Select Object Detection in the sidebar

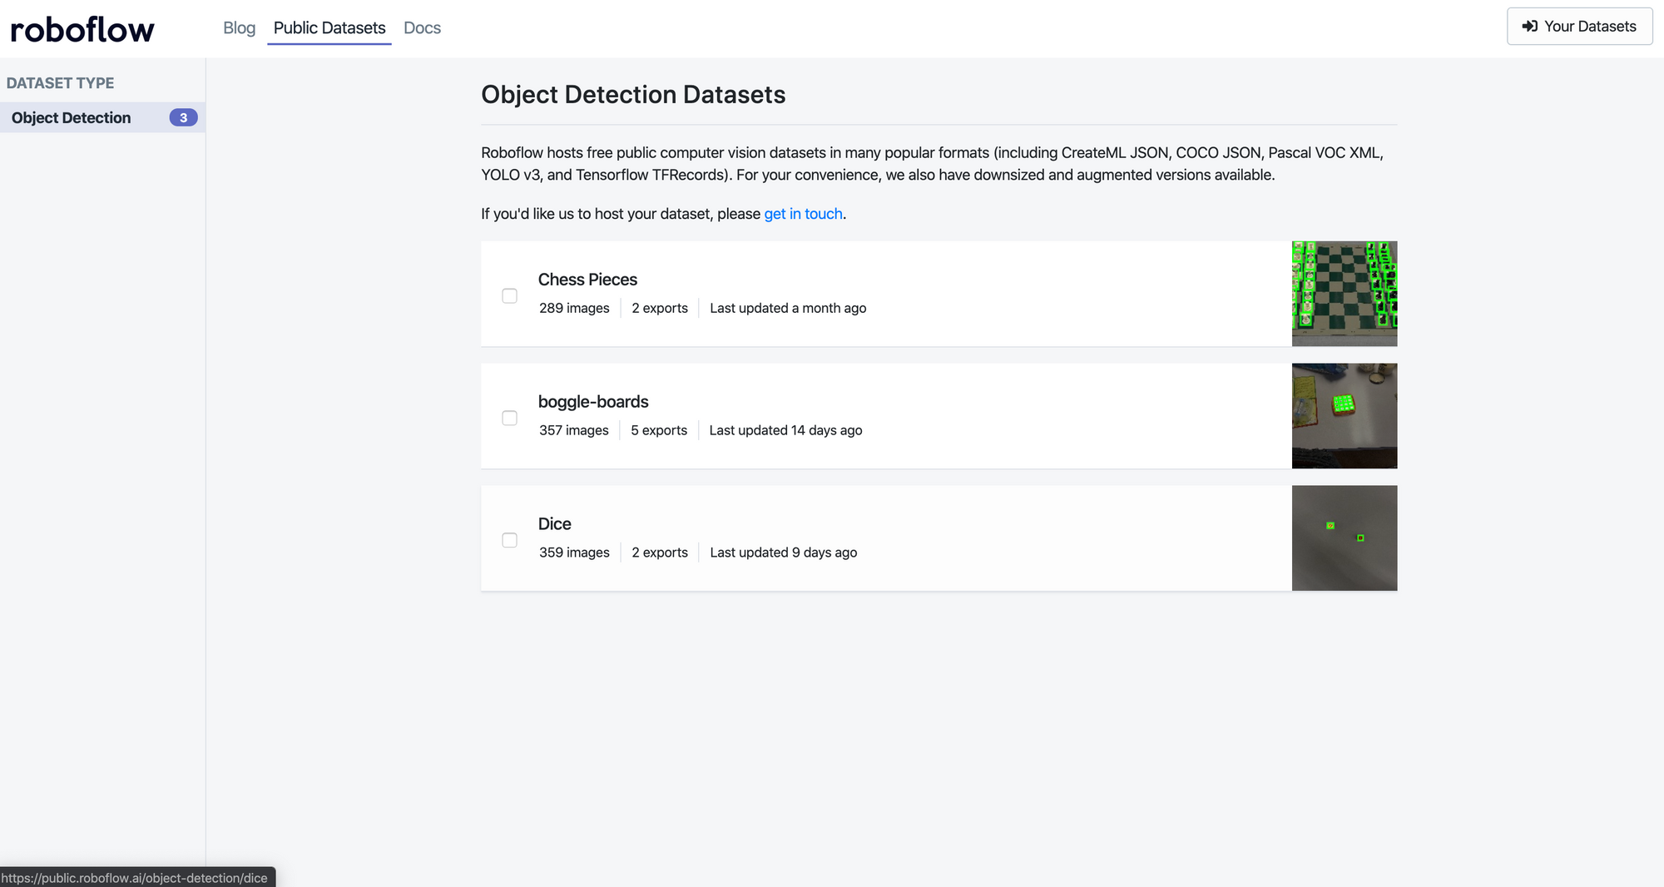point(72,117)
